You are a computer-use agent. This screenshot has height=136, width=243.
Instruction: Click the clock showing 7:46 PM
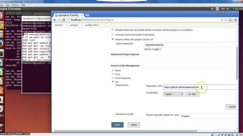coord(238,9)
